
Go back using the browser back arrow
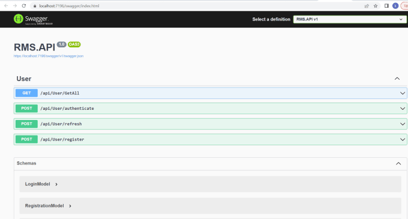pyautogui.click(x=6, y=6)
